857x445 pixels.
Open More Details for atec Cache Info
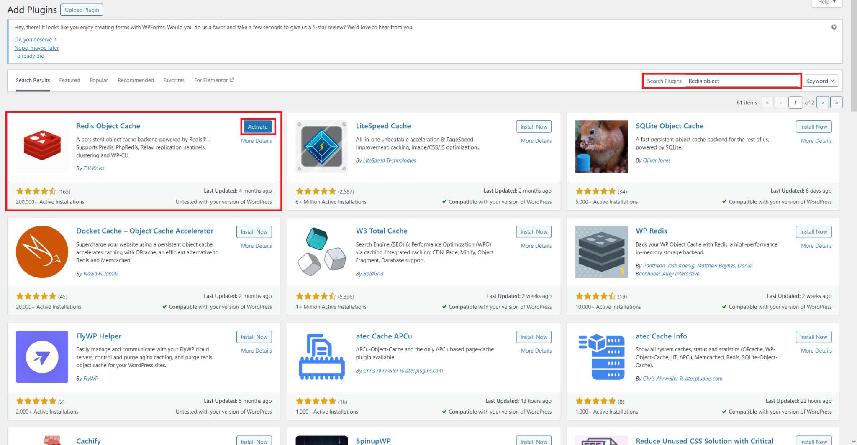click(816, 351)
